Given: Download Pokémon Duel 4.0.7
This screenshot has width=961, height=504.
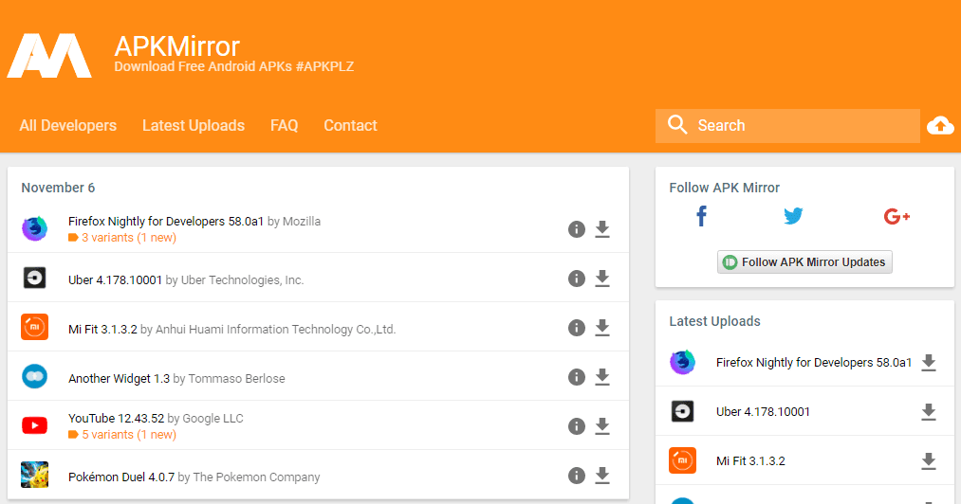Looking at the screenshot, I should (x=602, y=476).
